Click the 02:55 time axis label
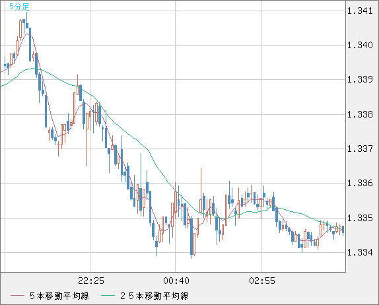Viewport: 379px width, 305px height. 262,281
